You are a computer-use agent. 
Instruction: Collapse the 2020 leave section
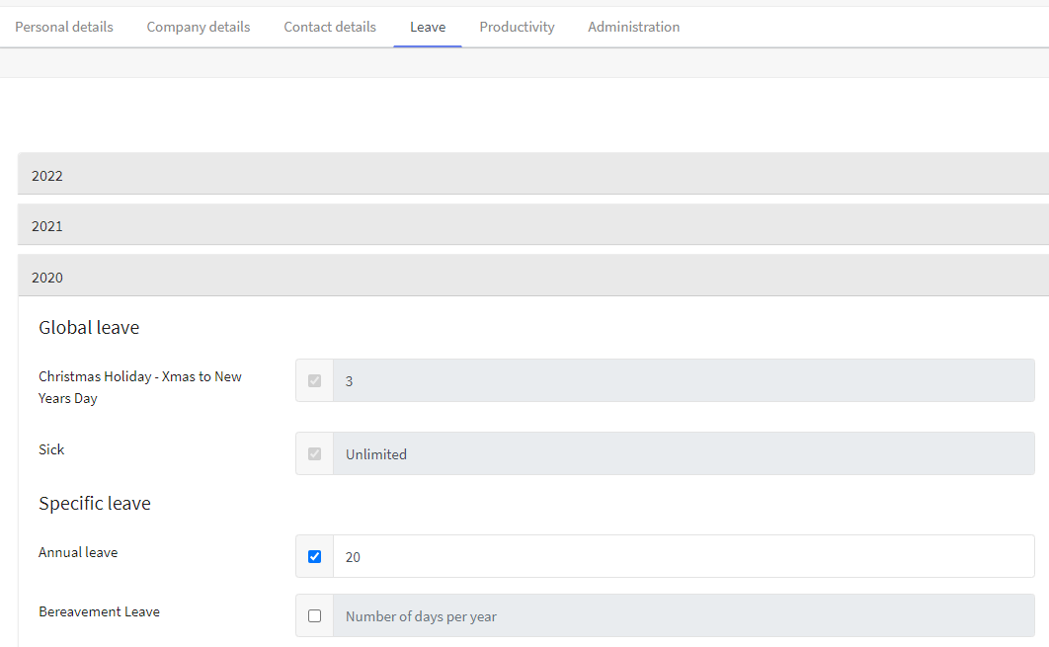(533, 278)
